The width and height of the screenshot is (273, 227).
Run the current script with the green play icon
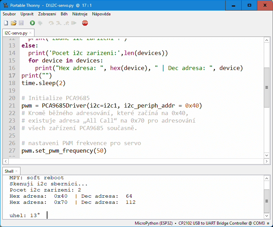[32, 23]
